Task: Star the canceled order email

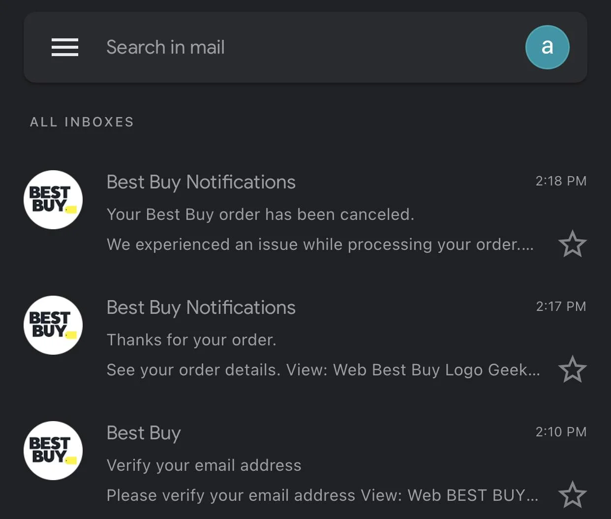Action: [x=573, y=244]
